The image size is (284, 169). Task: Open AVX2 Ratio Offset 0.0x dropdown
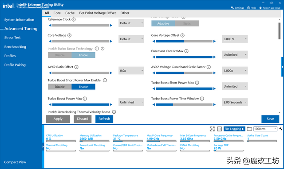131,71
